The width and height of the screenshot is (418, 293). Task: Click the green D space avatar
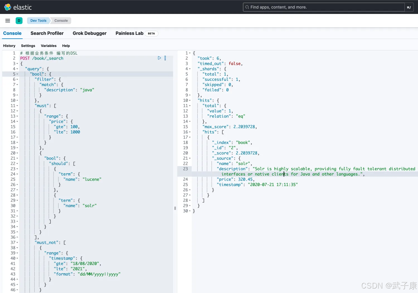19,21
